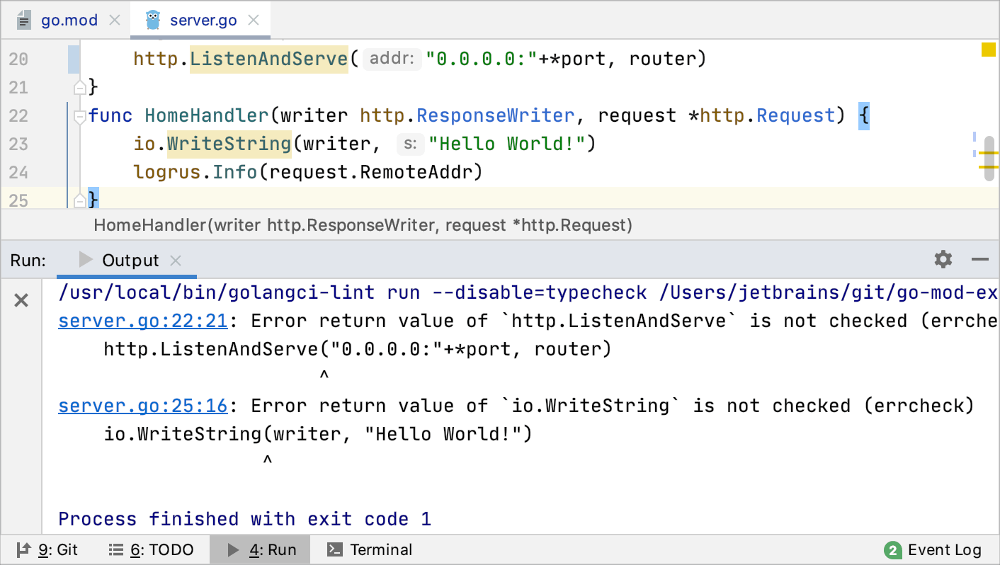
Task: Click the WriteString call in line 23
Action: (229, 144)
